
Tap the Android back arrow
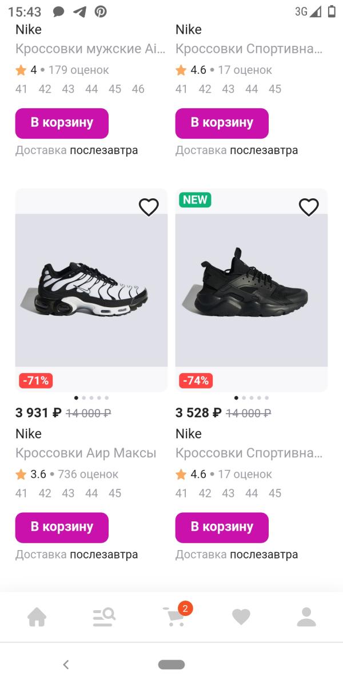pyautogui.click(x=66, y=665)
